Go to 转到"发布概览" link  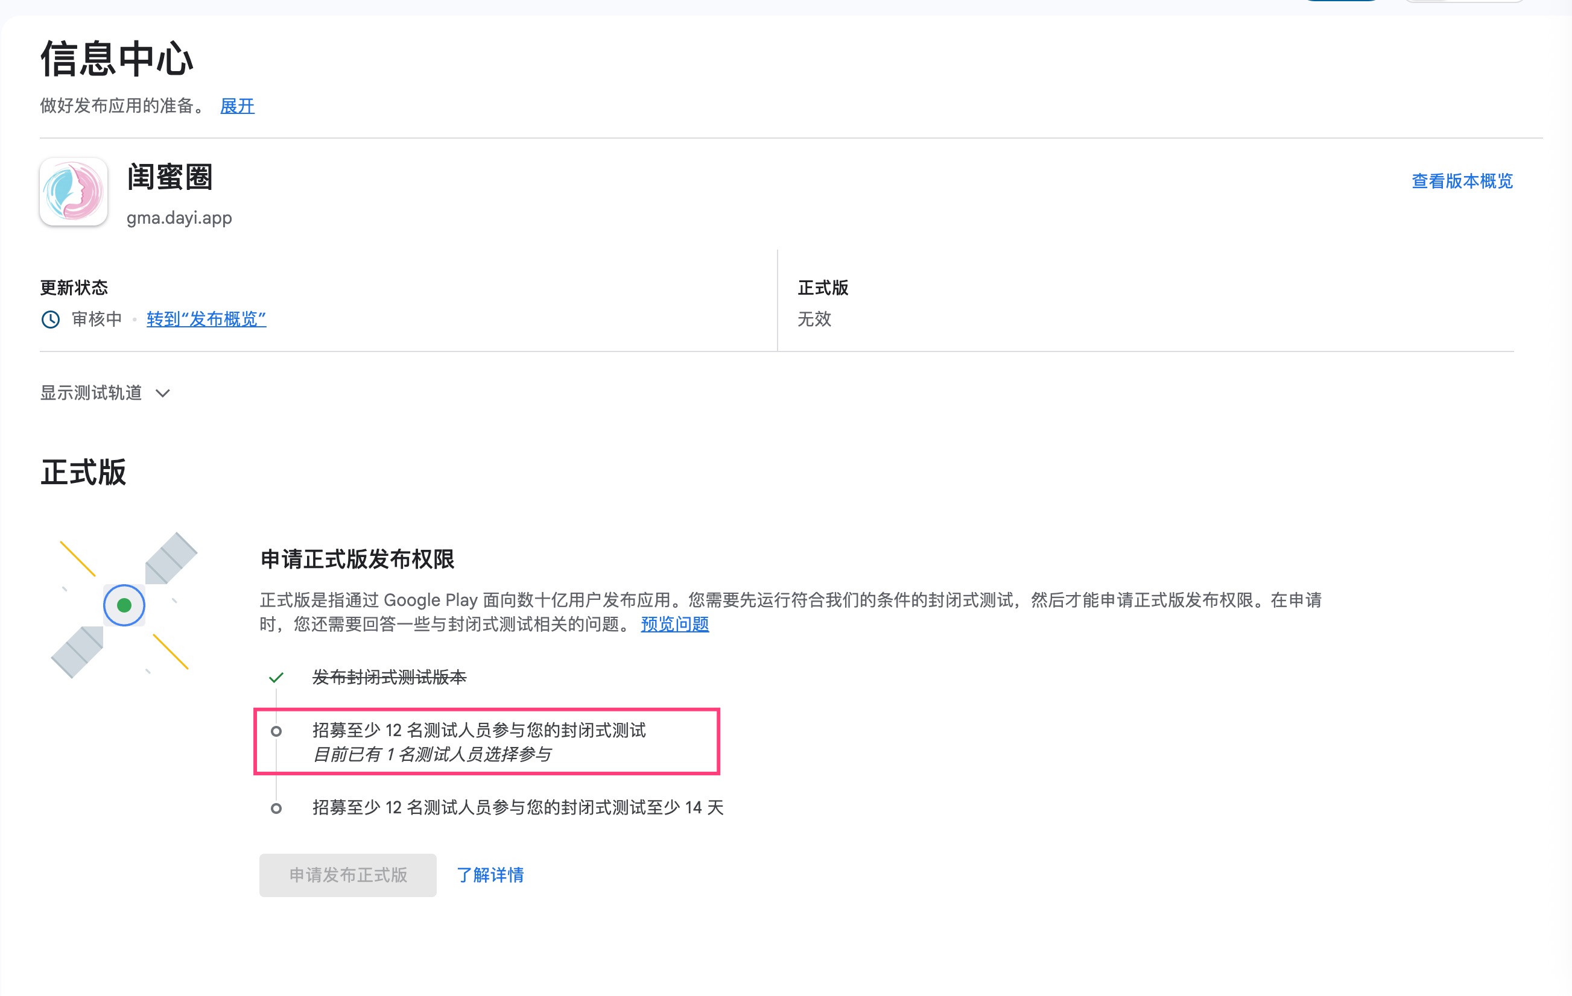pyautogui.click(x=206, y=319)
